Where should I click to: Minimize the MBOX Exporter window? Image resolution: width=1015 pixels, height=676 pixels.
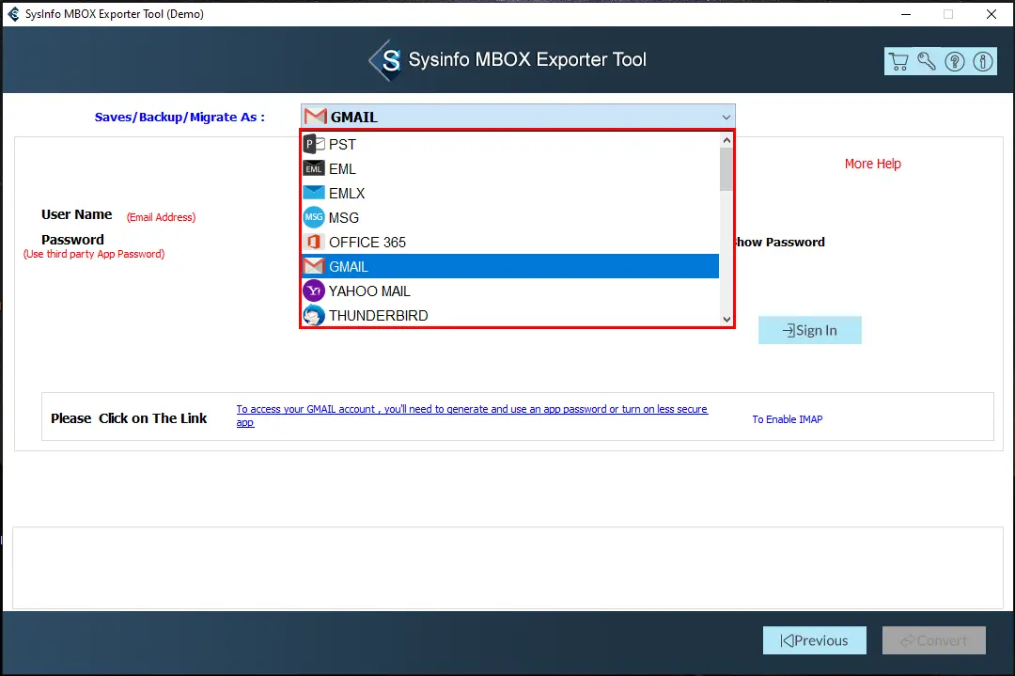pos(906,13)
